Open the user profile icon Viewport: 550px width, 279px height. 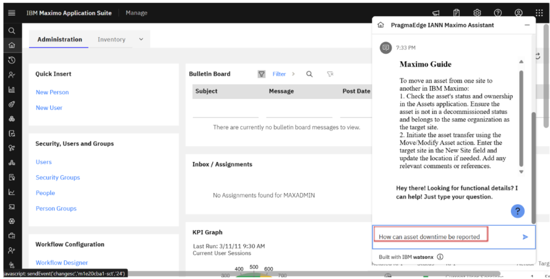coord(518,13)
